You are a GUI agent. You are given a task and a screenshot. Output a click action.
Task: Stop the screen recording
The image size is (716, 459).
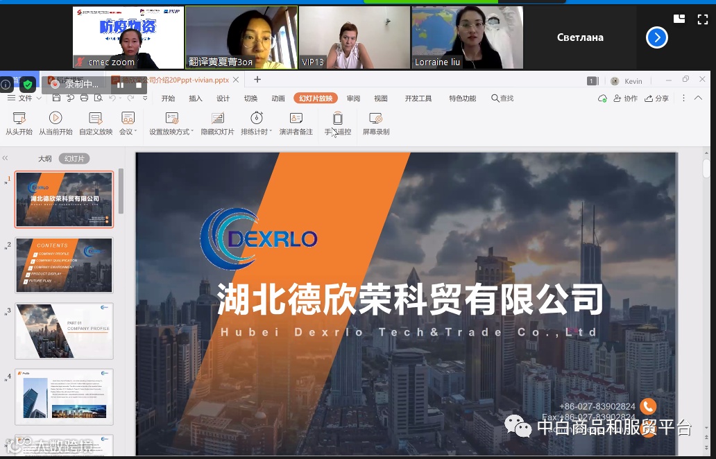point(138,85)
